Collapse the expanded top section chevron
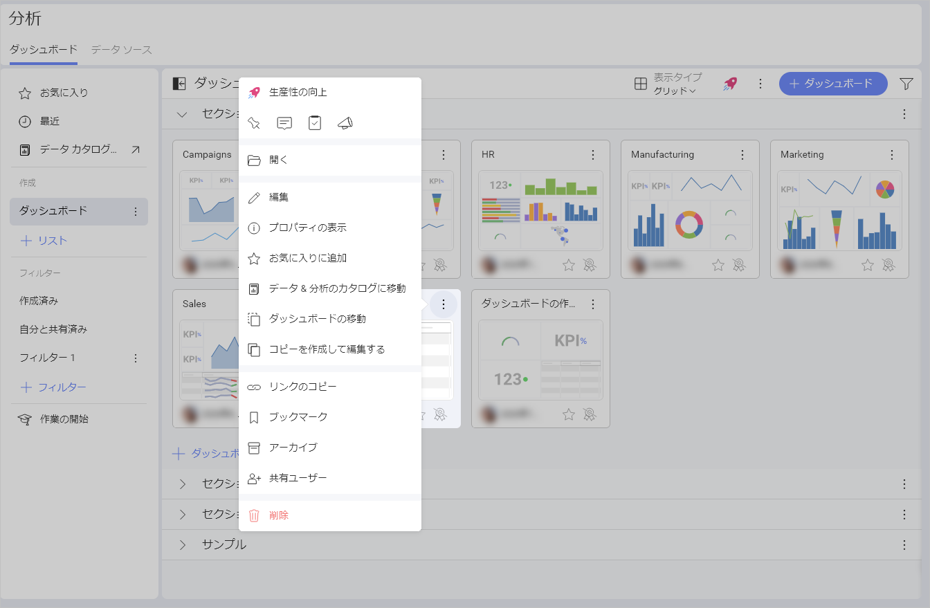The width and height of the screenshot is (930, 608). 183,115
